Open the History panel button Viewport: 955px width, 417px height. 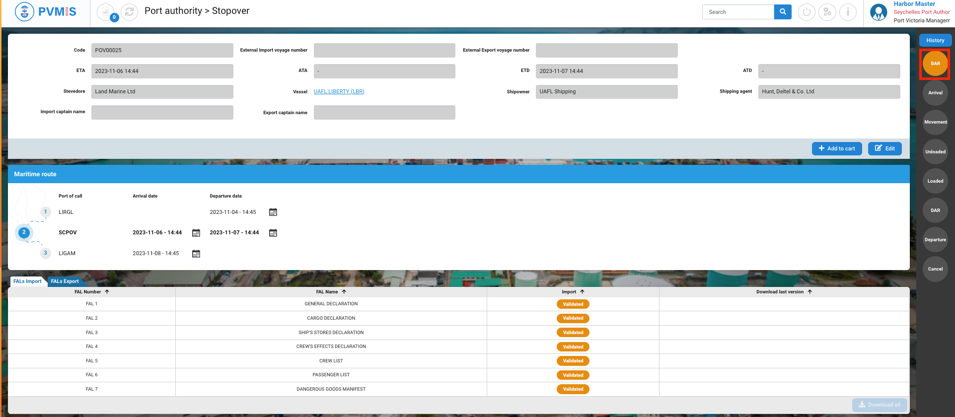click(935, 40)
